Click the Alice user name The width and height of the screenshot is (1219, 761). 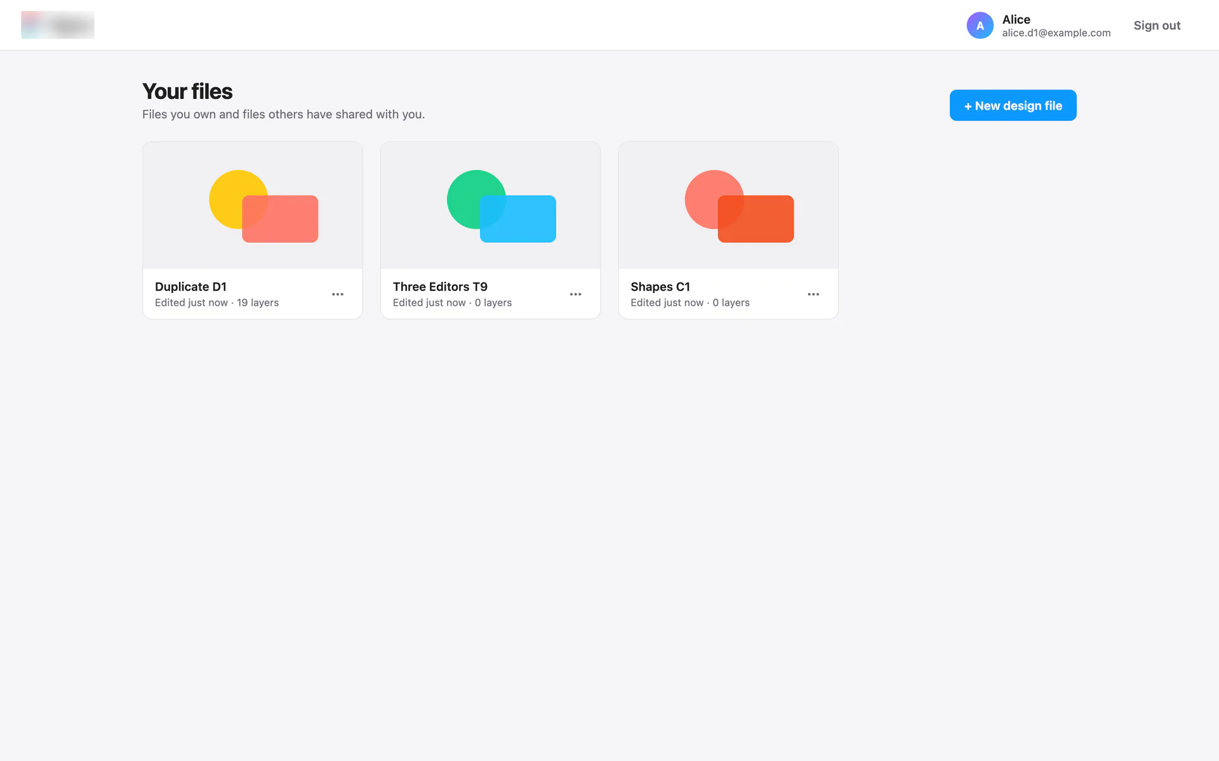[x=1016, y=19]
